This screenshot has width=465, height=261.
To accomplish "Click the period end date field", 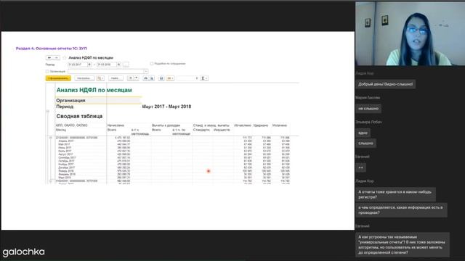I will click(x=107, y=65).
